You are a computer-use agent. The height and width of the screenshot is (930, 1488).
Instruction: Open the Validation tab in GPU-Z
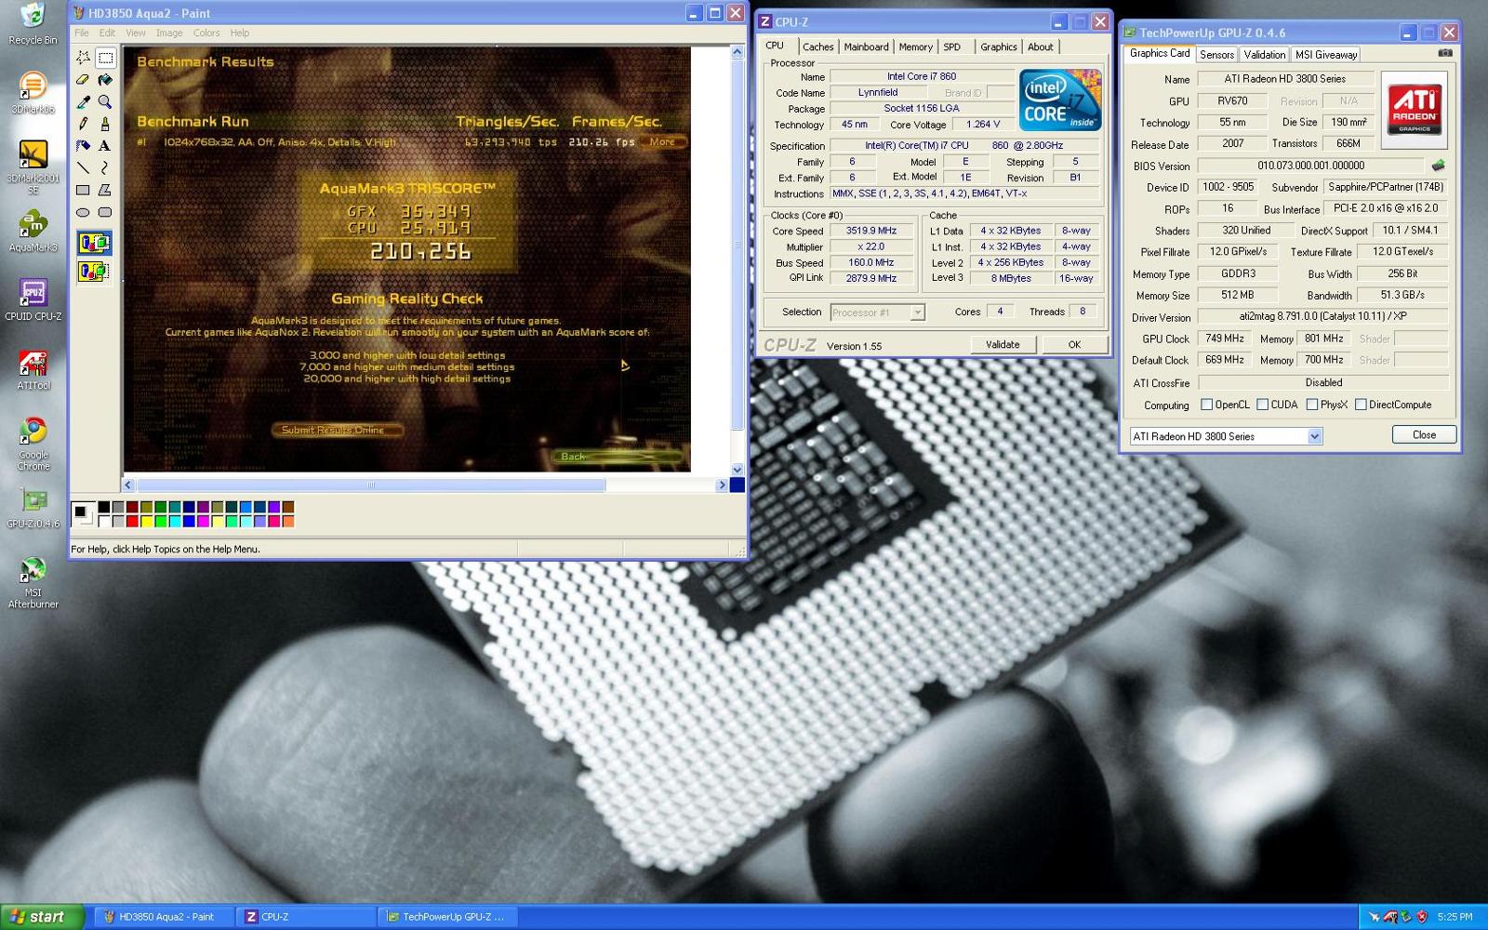click(1264, 55)
